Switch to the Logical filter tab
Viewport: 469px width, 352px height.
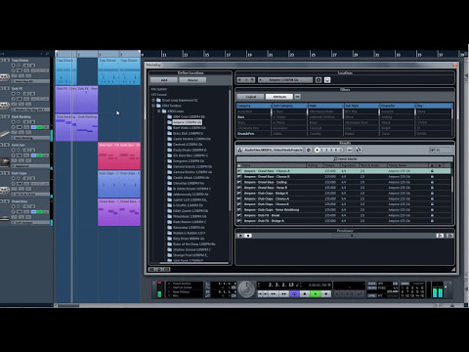tap(250, 97)
